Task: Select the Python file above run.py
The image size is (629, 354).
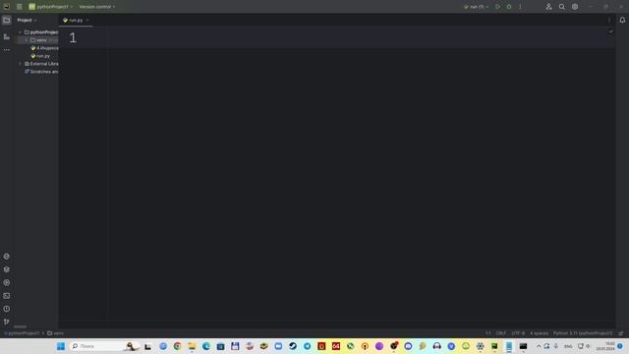Action: tap(44, 48)
